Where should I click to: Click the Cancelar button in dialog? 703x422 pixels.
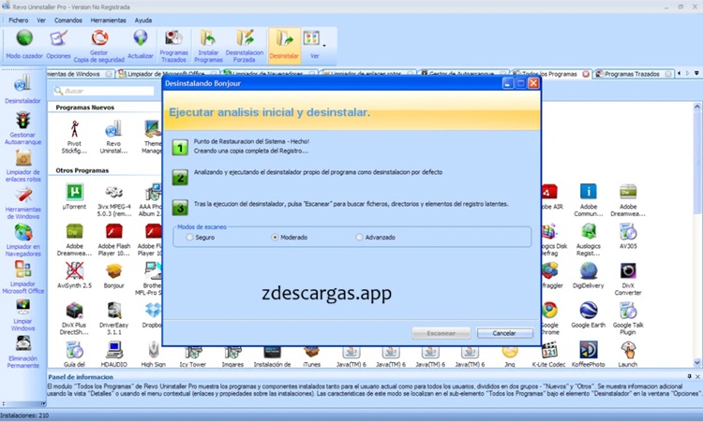(505, 333)
